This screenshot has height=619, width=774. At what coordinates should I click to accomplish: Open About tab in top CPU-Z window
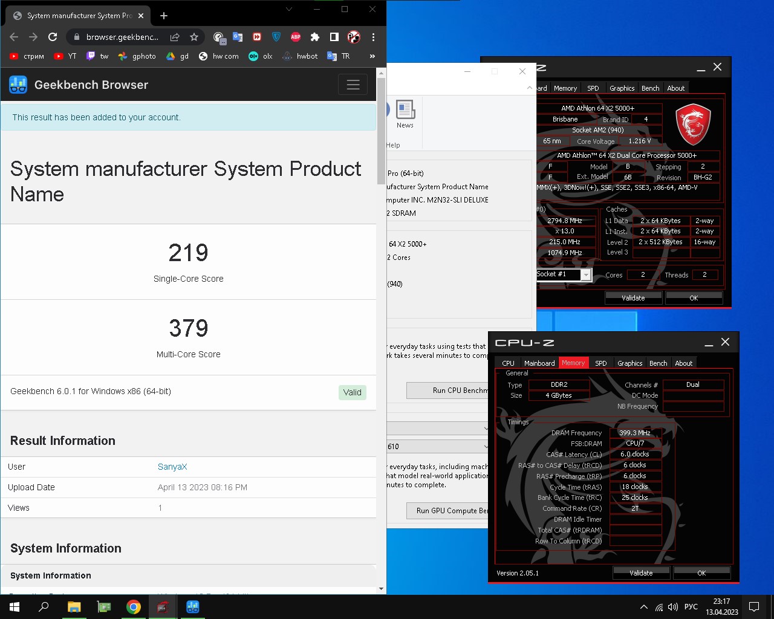click(x=676, y=88)
